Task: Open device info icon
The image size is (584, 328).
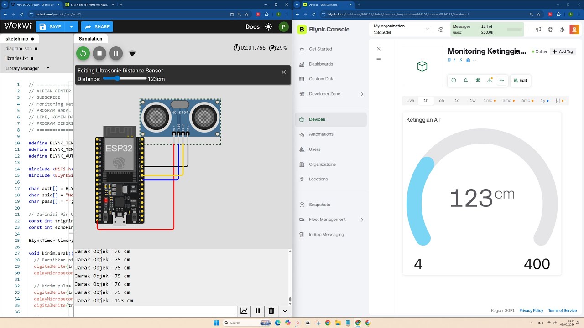Action: (x=454, y=80)
